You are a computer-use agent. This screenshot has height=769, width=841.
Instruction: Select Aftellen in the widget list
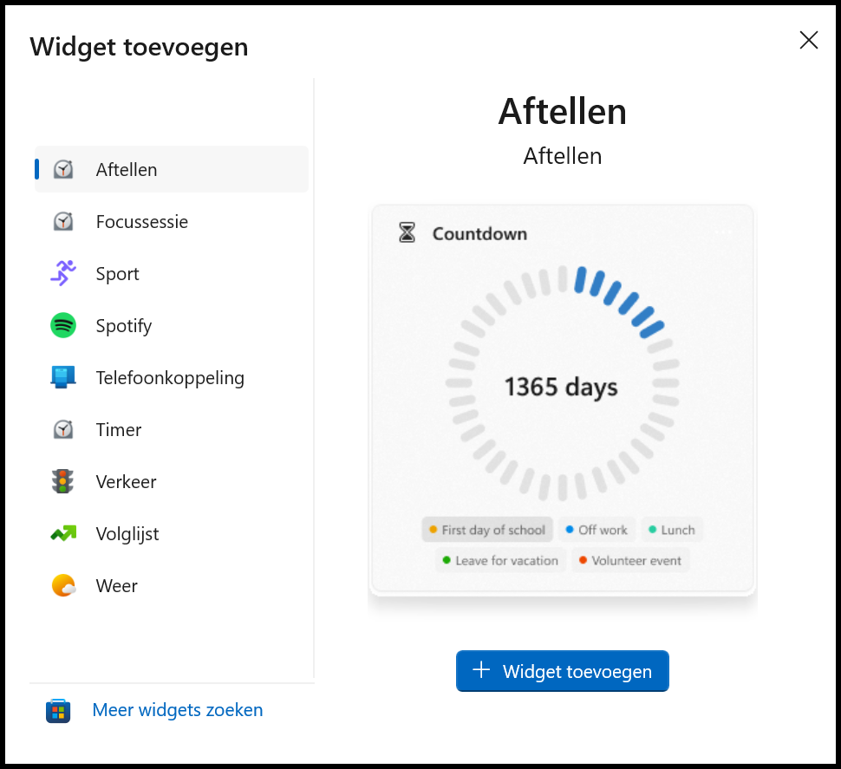[125, 169]
